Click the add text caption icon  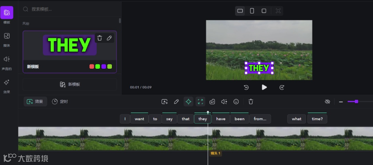[165, 101]
